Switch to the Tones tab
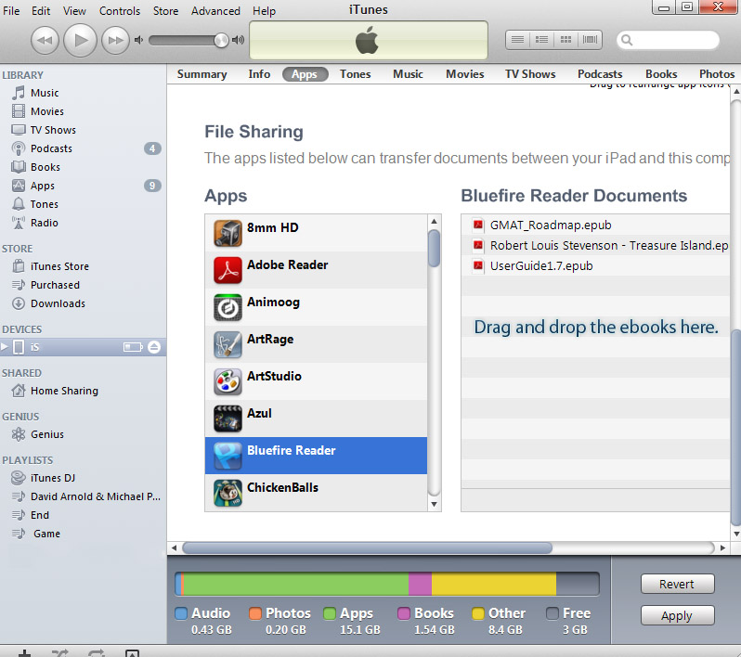The width and height of the screenshot is (741, 657). 355,74
